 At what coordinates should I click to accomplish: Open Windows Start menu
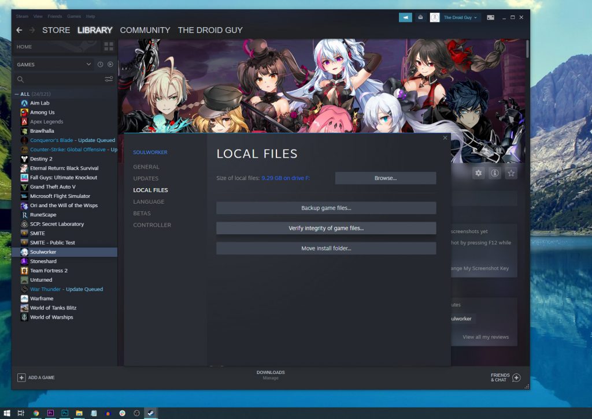click(7, 413)
